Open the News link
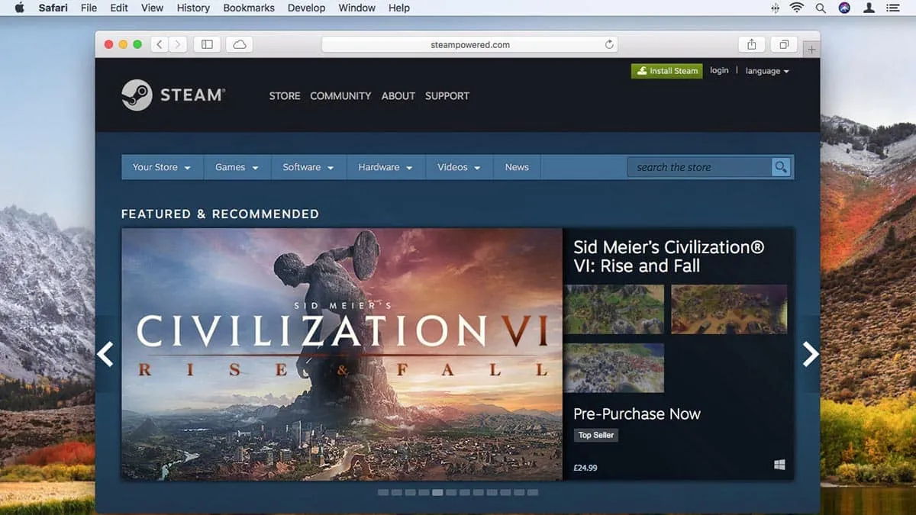Screen dimensions: 916x515 click(517, 167)
